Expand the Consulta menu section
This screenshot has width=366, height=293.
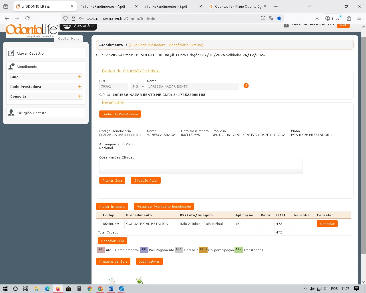[80, 96]
